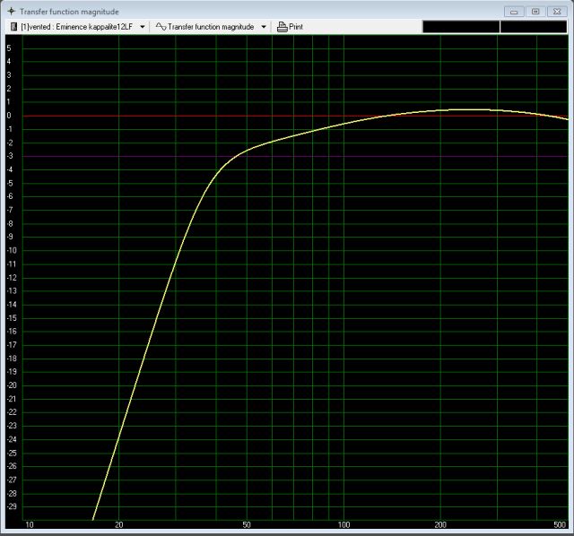574x536 pixels.
Task: Click the window title bar text
Action: [x=69, y=11]
